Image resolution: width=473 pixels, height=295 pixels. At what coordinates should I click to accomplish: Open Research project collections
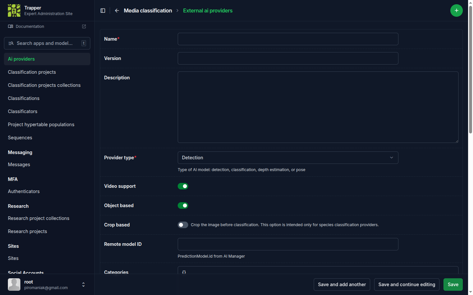coord(47,218)
